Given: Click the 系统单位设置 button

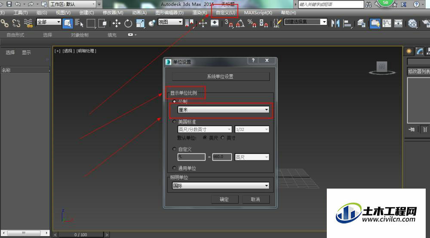Looking at the screenshot, I should 221,76.
